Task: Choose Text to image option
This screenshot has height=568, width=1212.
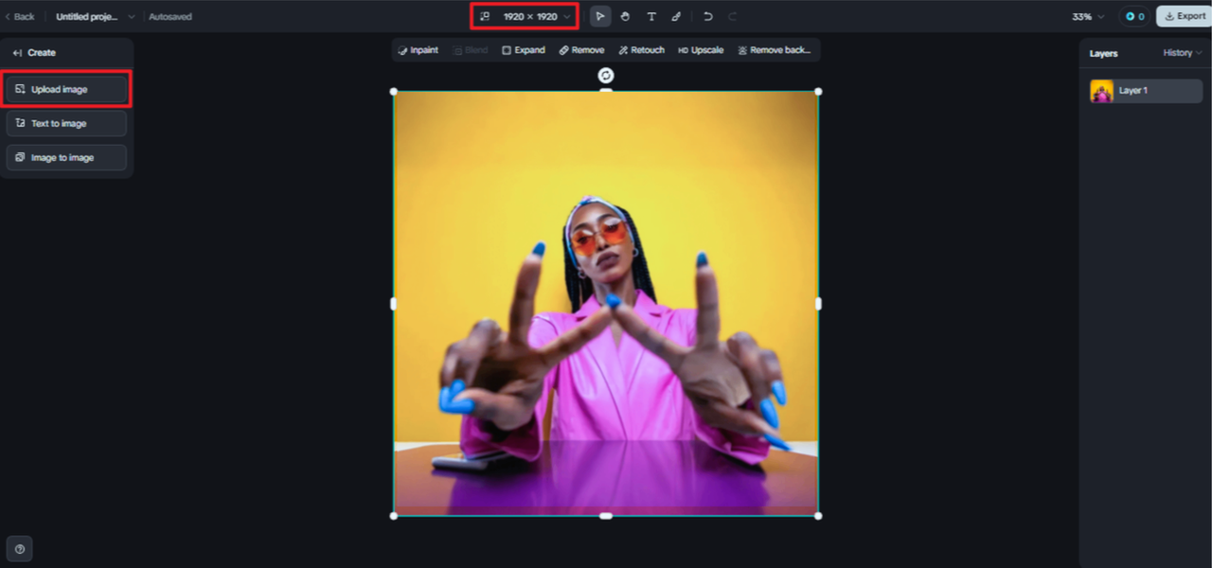Action: point(66,123)
